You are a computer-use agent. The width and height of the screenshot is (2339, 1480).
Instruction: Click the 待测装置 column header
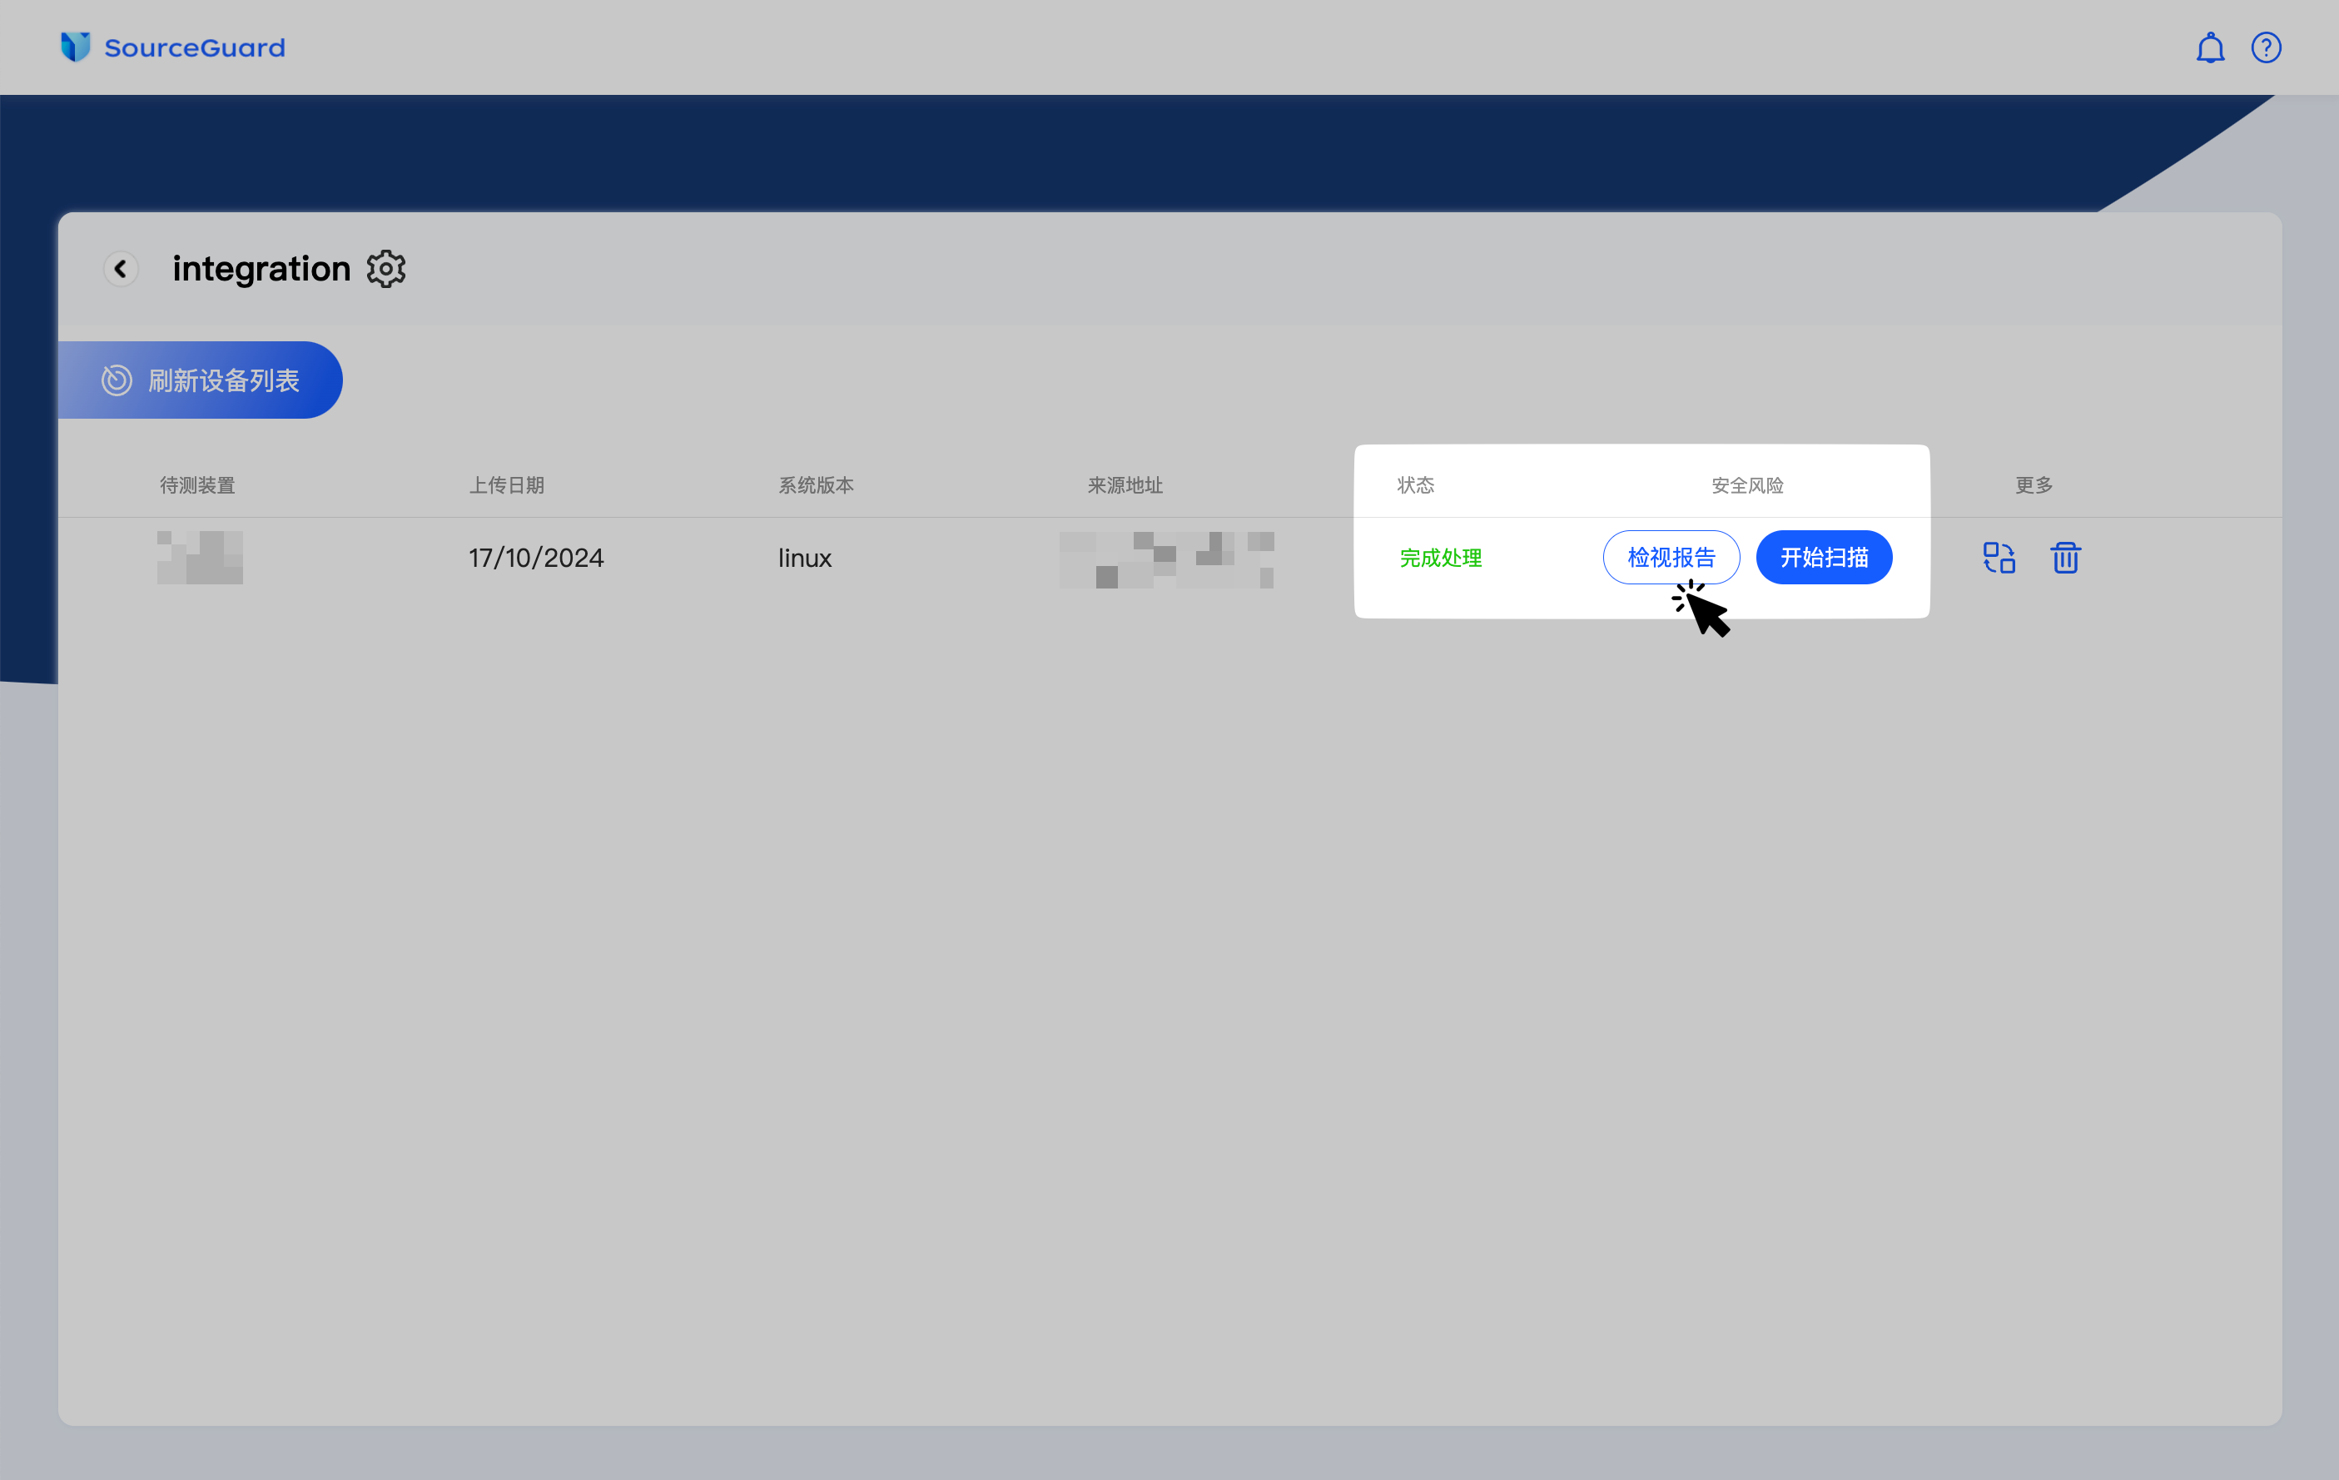(x=197, y=485)
